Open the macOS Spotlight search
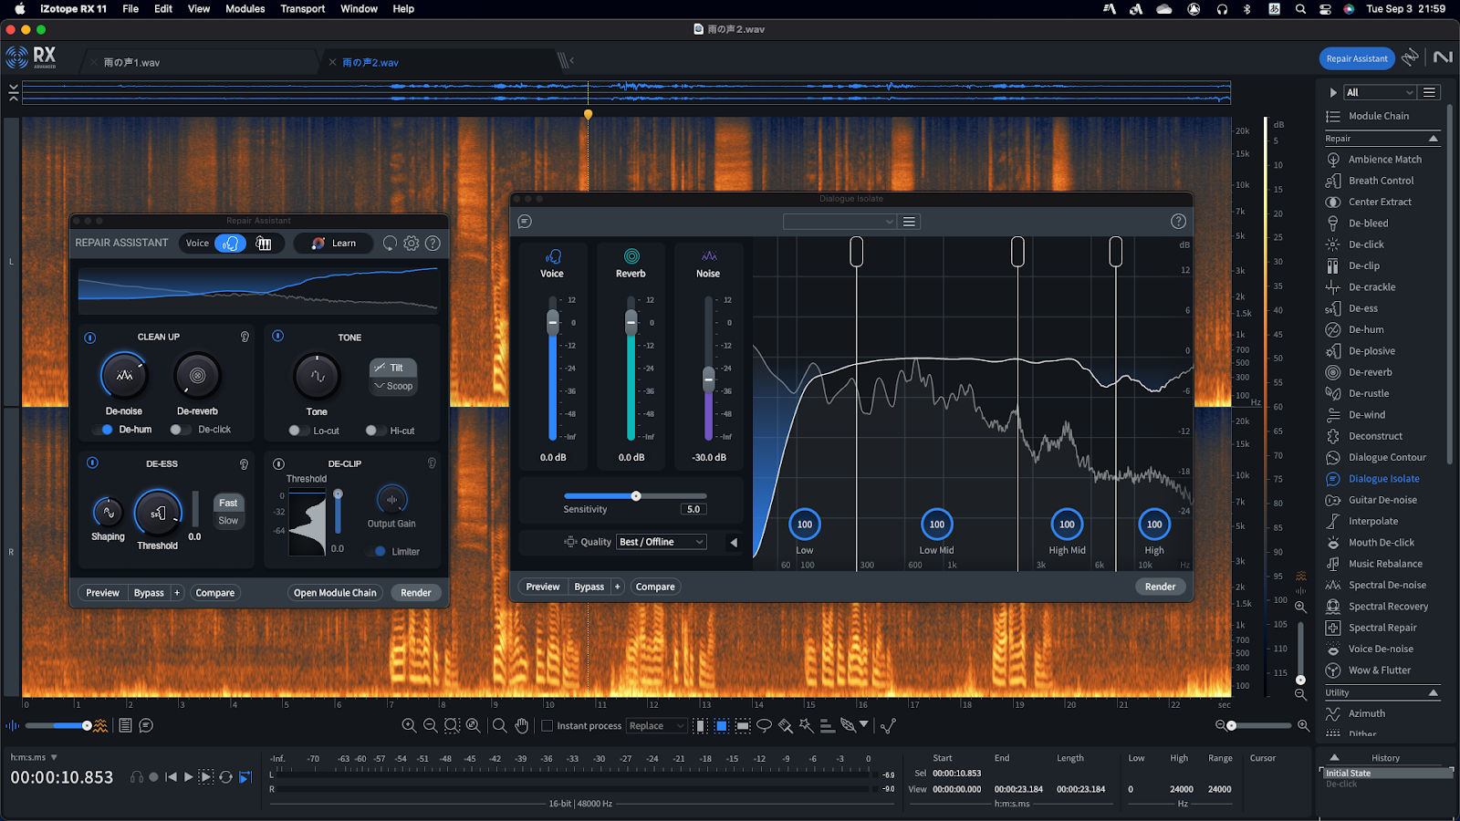1460x821 pixels. (x=1300, y=9)
